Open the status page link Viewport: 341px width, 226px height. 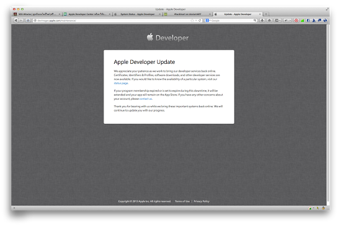coord(121,83)
